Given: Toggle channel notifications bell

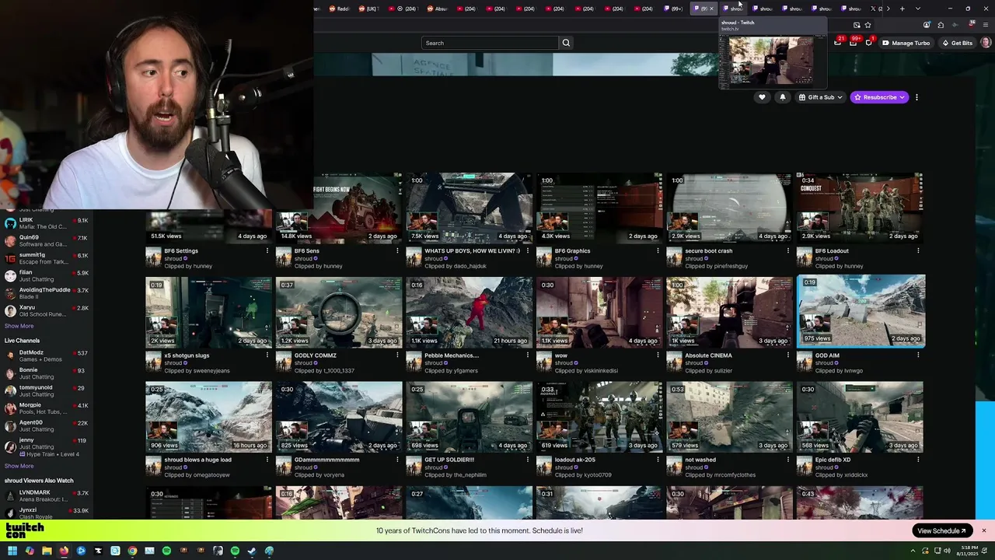Looking at the screenshot, I should [782, 97].
